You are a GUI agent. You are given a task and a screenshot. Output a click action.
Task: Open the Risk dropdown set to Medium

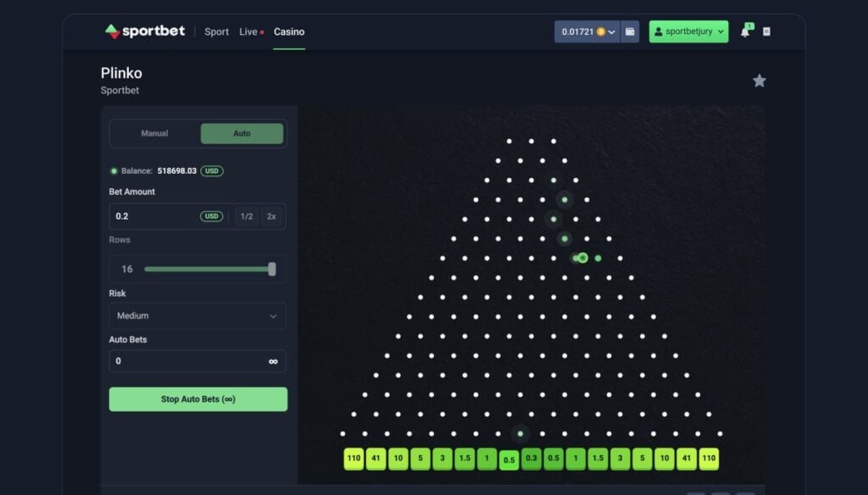[x=198, y=315]
